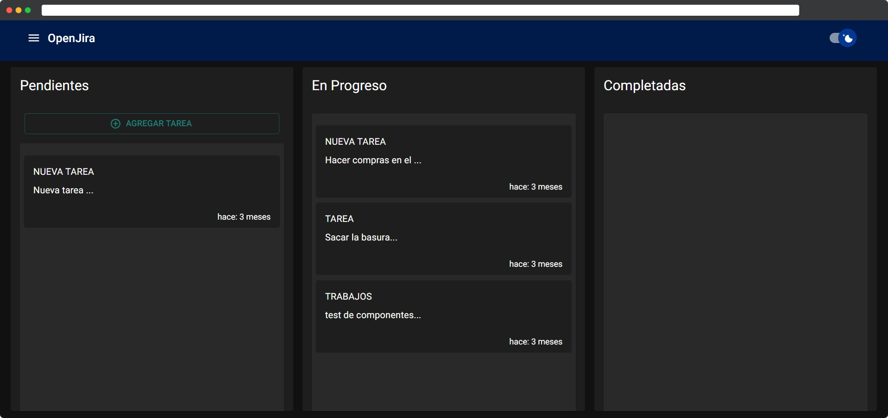Click the Pendientes column header
Screen dimensions: 888x418
point(54,86)
